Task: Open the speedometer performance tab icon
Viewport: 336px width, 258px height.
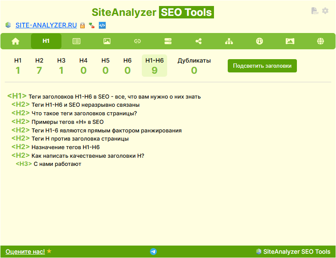Action: point(260,41)
